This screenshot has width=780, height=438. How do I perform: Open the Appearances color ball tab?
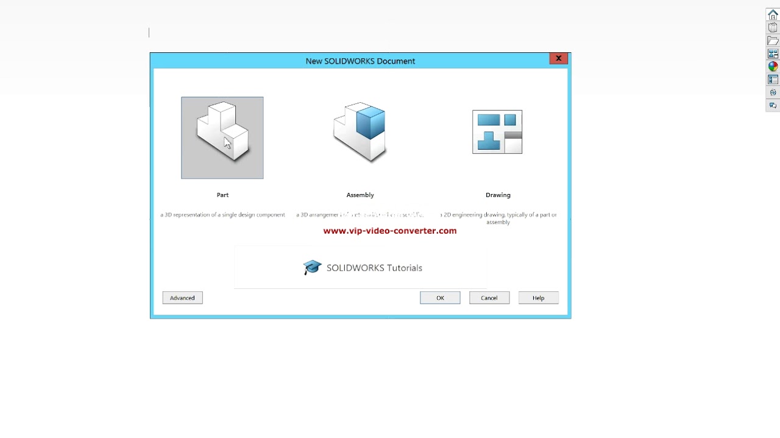tap(773, 66)
